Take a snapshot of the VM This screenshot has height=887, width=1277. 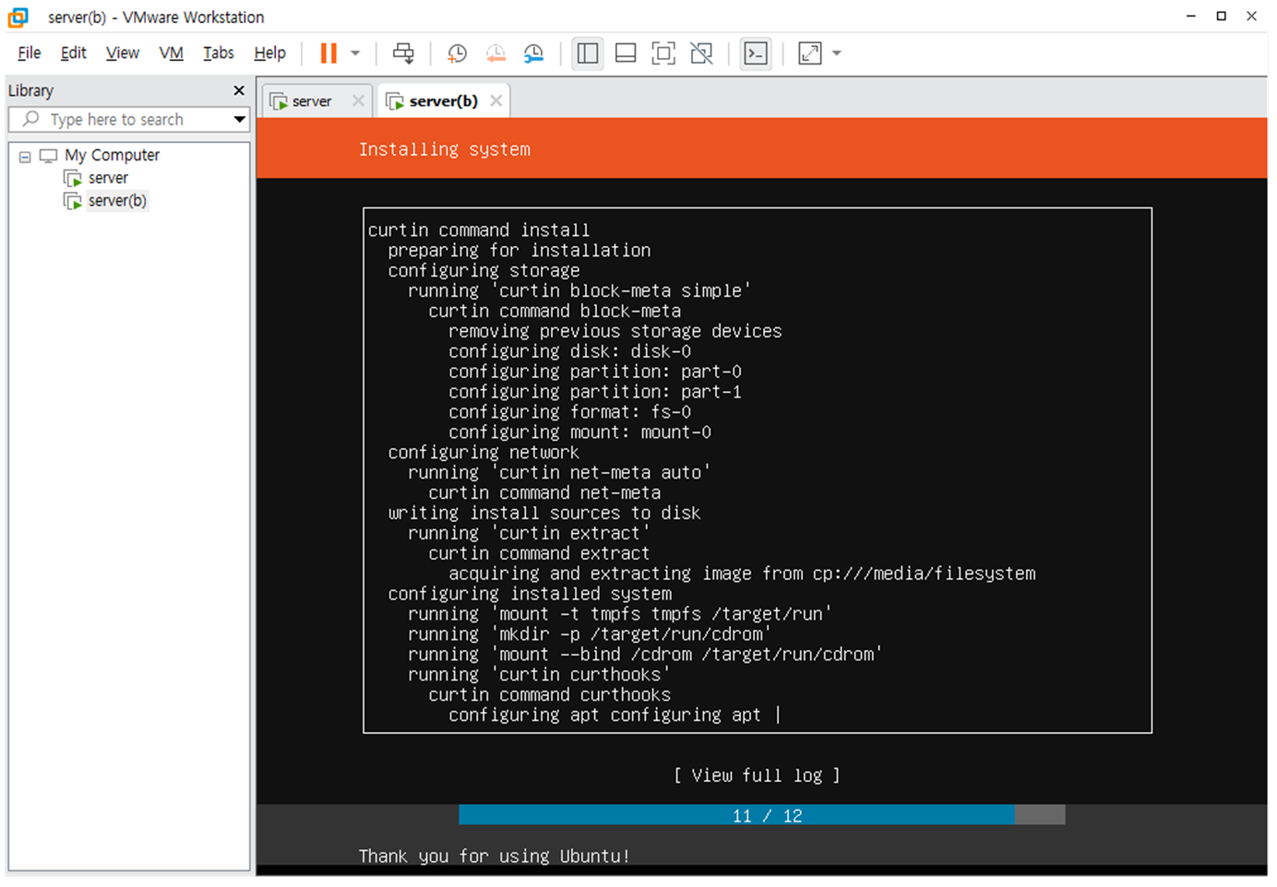457,53
